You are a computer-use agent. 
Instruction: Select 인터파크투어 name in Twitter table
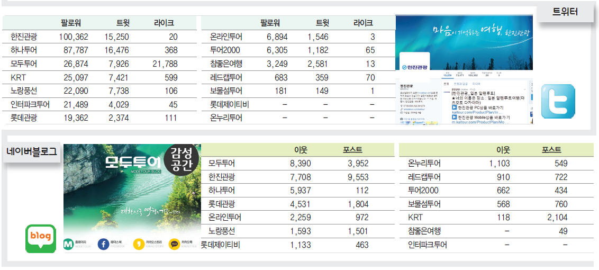(30, 104)
